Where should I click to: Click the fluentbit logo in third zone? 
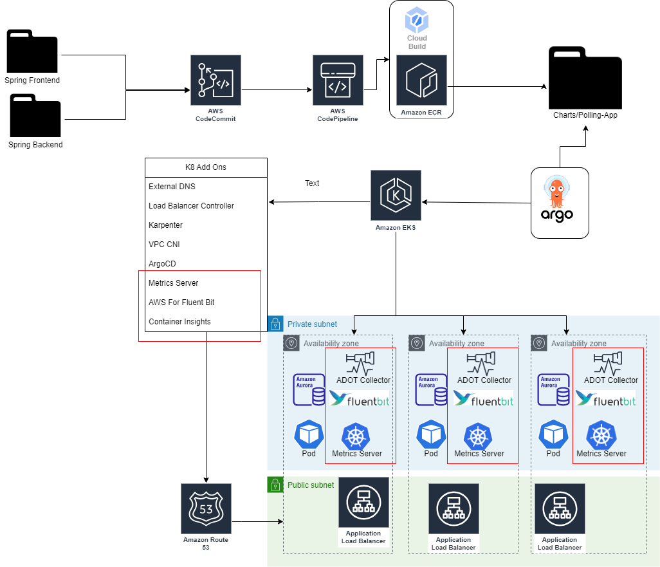coord(606,398)
